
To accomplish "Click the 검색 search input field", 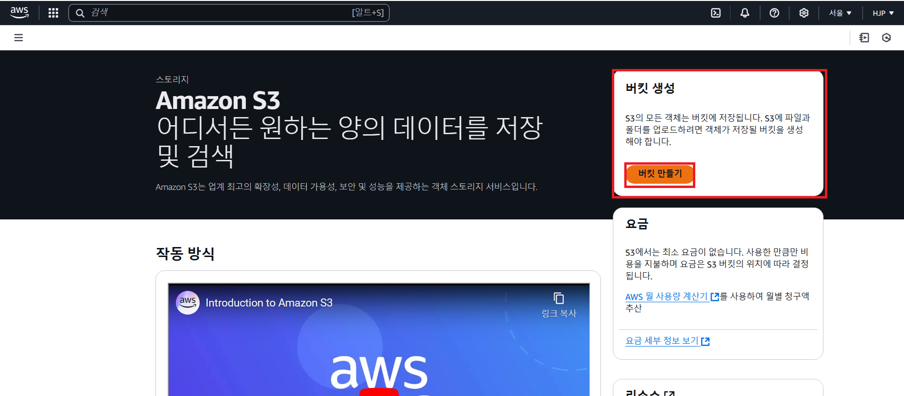I will pos(229,13).
